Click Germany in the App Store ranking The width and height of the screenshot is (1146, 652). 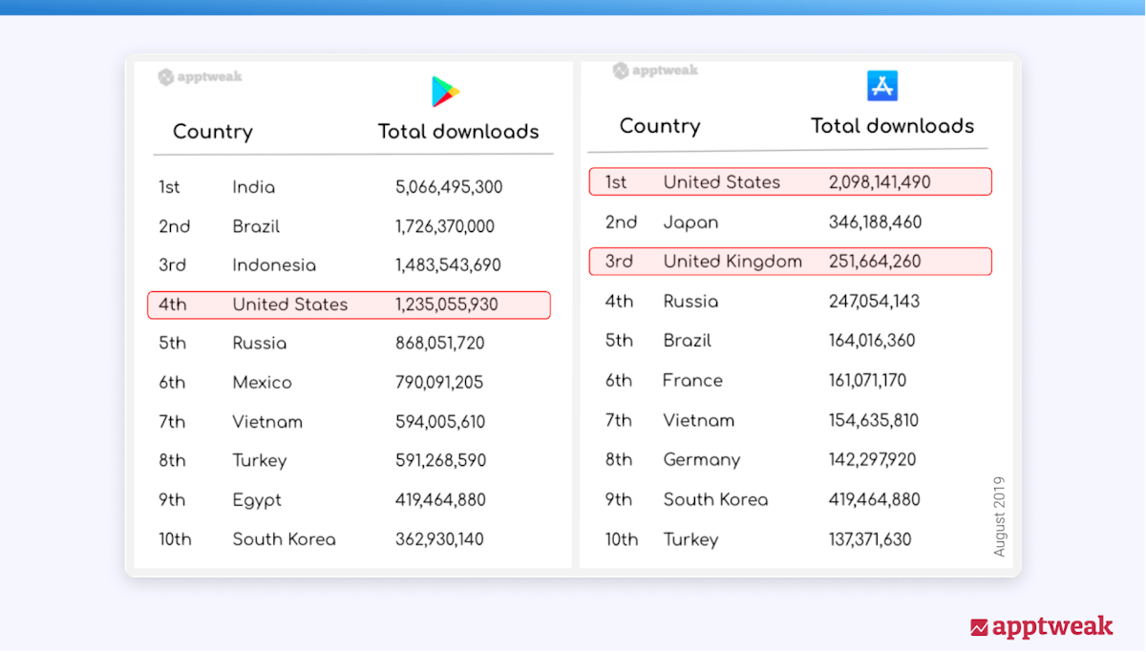pos(701,460)
